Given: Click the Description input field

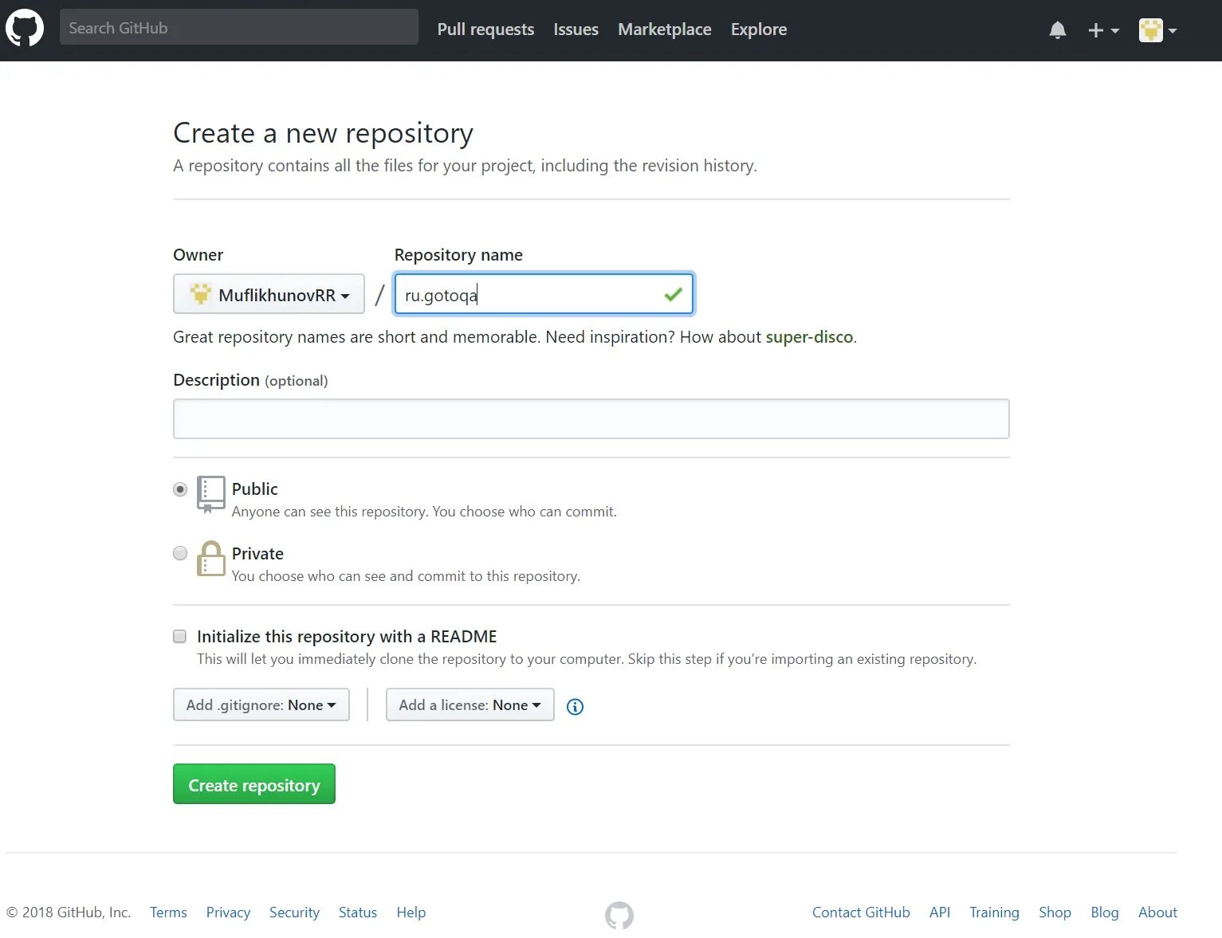Looking at the screenshot, I should pos(591,418).
